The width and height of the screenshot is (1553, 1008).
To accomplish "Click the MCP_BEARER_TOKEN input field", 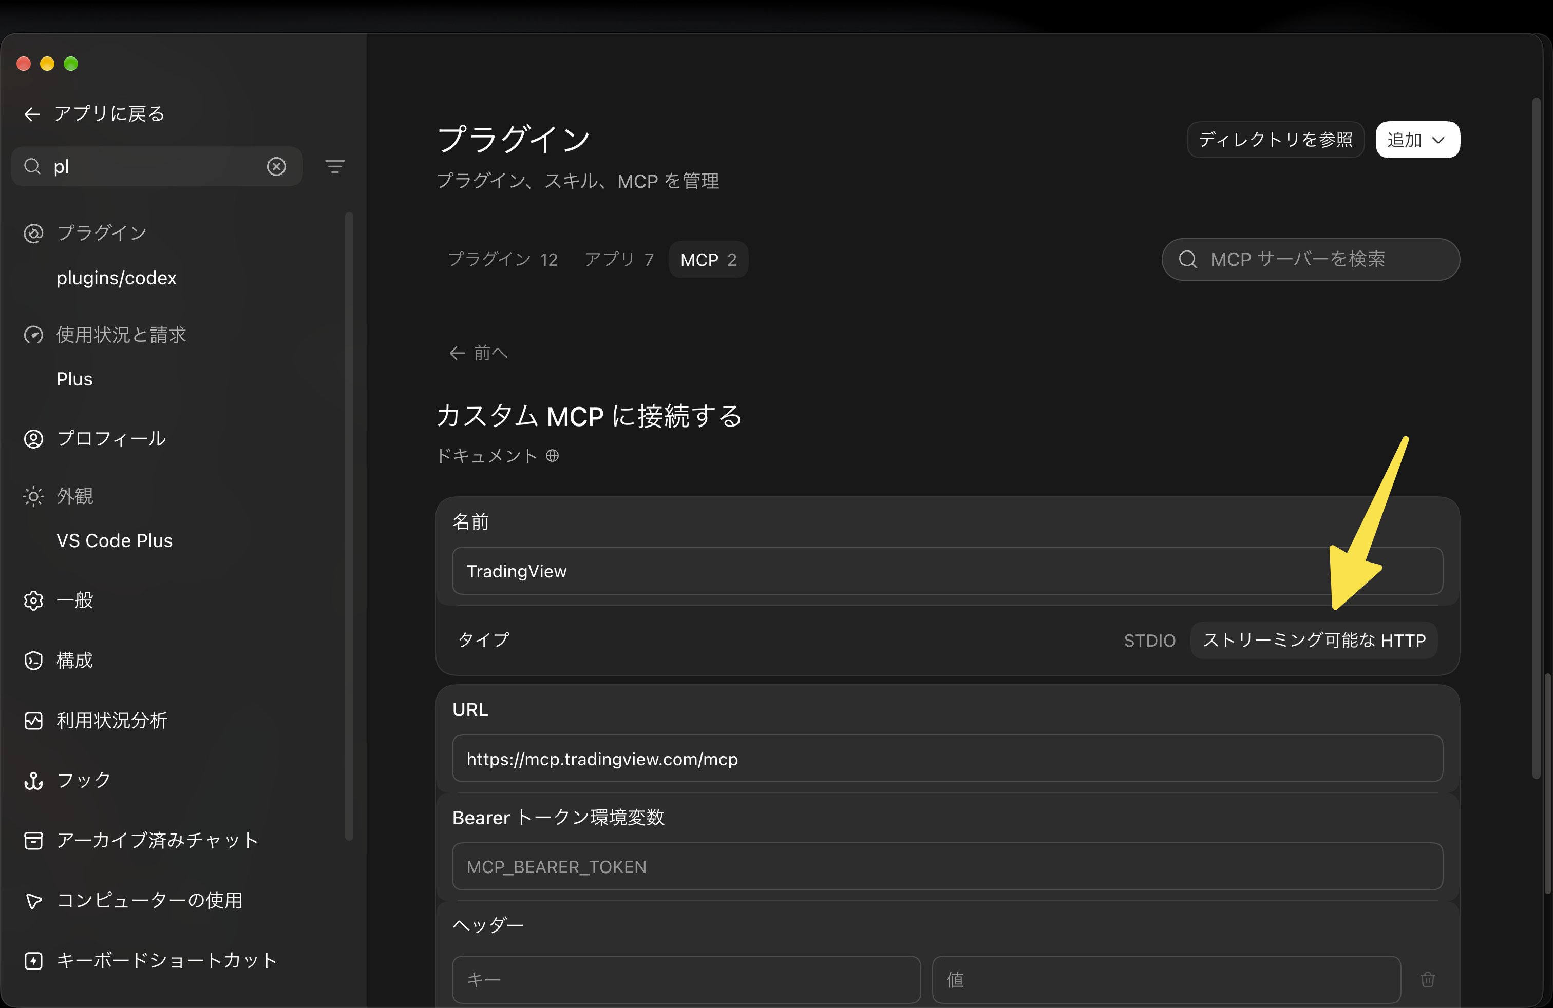I will point(947,866).
